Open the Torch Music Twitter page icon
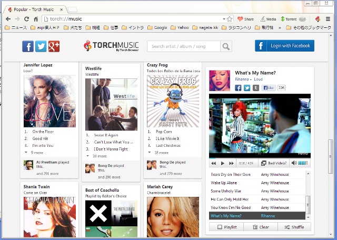337x240 pixels. point(41,46)
